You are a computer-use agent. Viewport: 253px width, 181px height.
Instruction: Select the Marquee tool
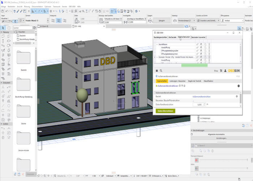(x=9, y=28)
